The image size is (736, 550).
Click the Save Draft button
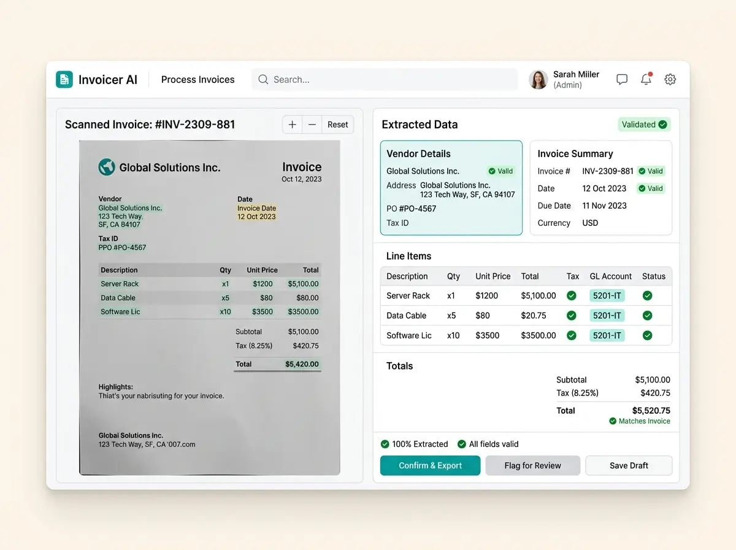629,465
